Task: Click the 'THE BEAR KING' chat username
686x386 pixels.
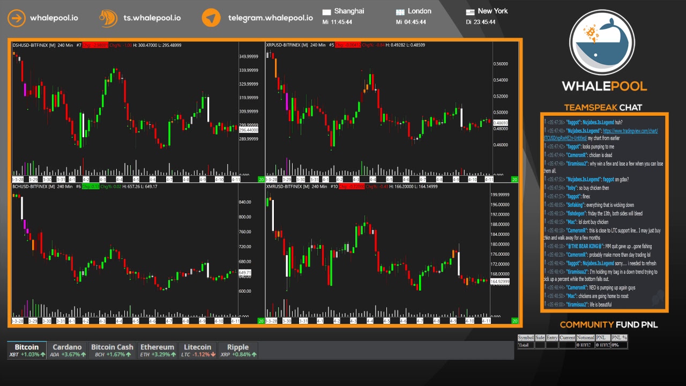Action: [584, 246]
